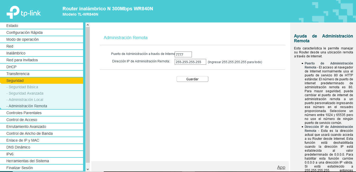Expand the Inalámbrico menu section
The width and height of the screenshot is (356, 172).
[16, 53]
